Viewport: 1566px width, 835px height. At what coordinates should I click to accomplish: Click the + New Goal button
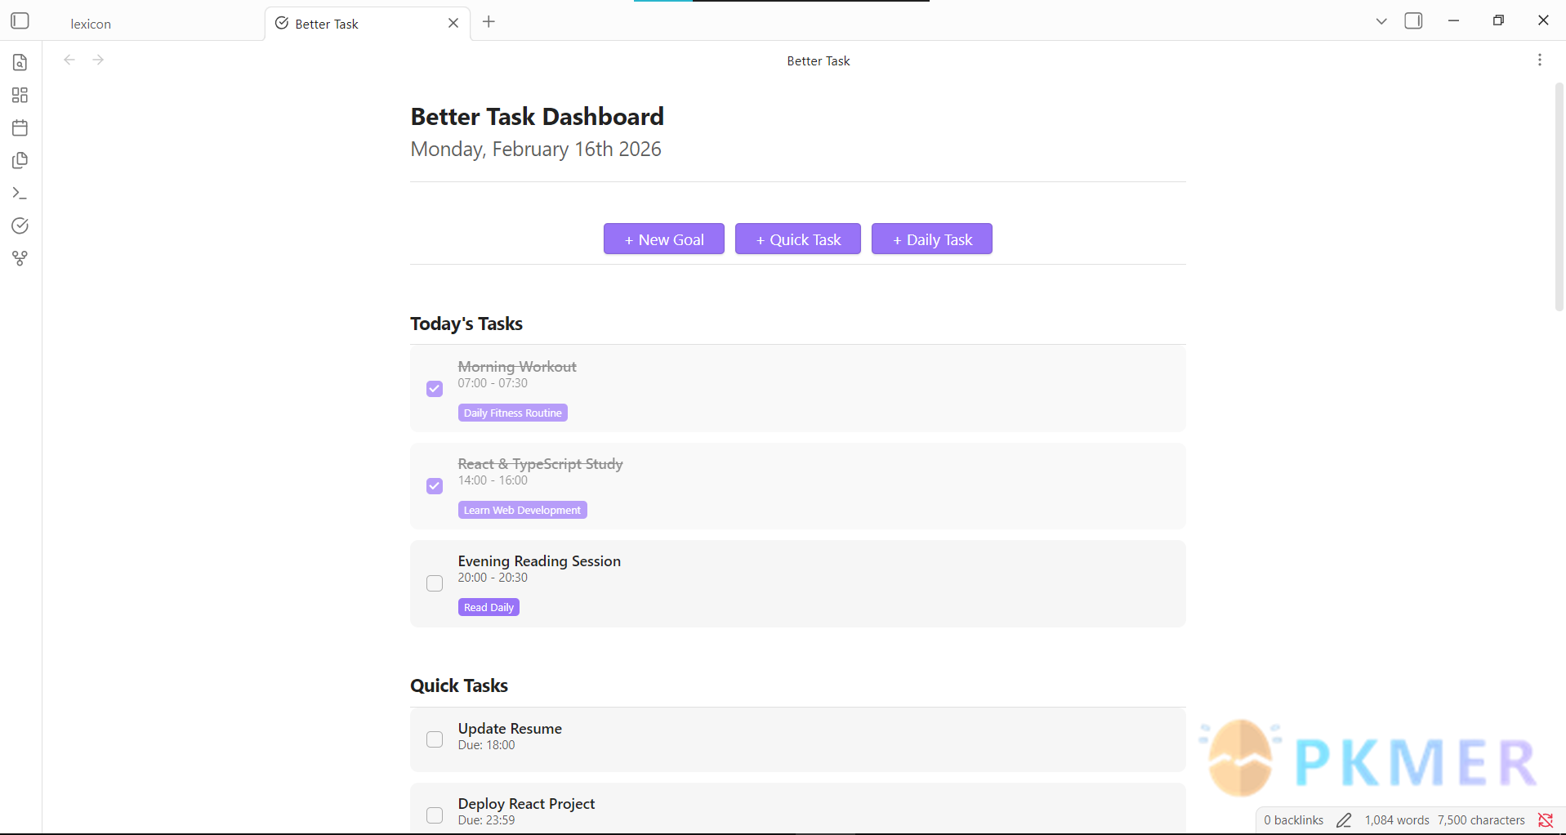[664, 239]
